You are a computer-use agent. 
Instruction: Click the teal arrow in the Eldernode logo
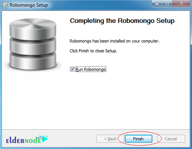pos(45,139)
